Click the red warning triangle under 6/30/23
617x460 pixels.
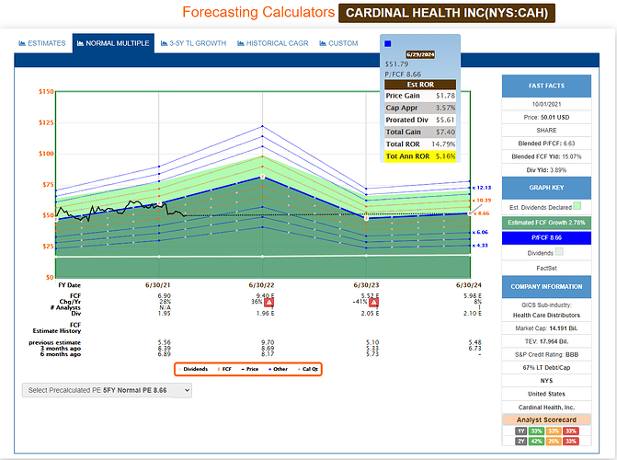(x=373, y=302)
